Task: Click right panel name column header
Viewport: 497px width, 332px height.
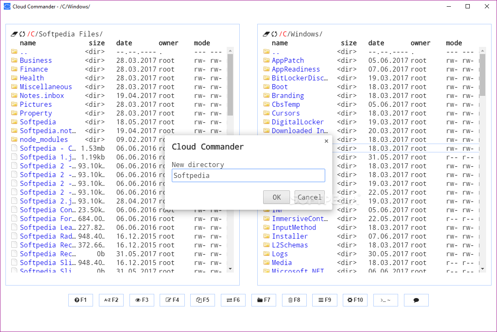Action: [x=280, y=43]
